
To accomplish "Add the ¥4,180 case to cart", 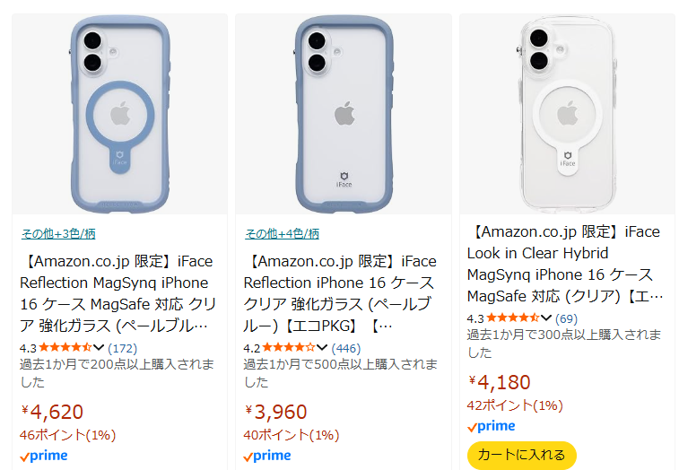I will coord(521,454).
